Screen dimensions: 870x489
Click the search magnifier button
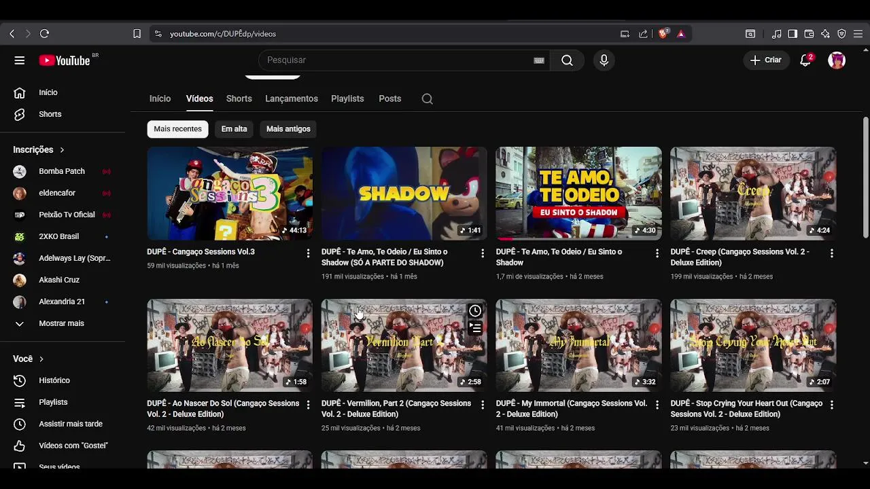(x=567, y=60)
